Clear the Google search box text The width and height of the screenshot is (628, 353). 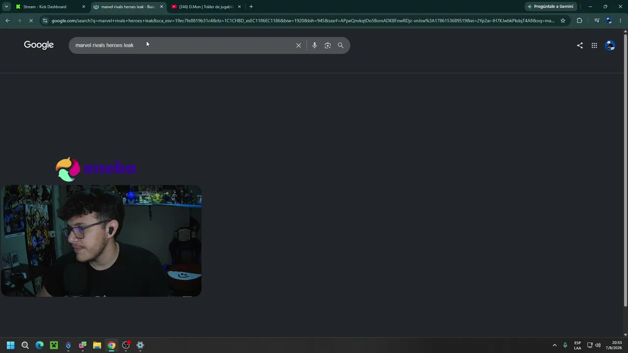(x=298, y=45)
